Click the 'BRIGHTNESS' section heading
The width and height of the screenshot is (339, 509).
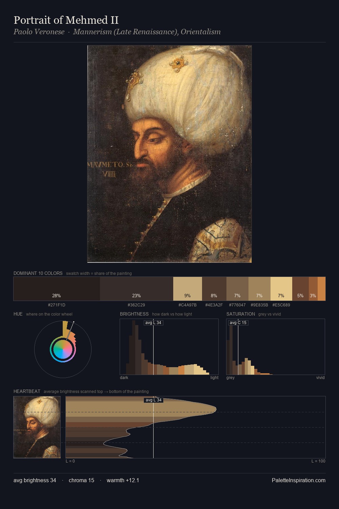134,314
